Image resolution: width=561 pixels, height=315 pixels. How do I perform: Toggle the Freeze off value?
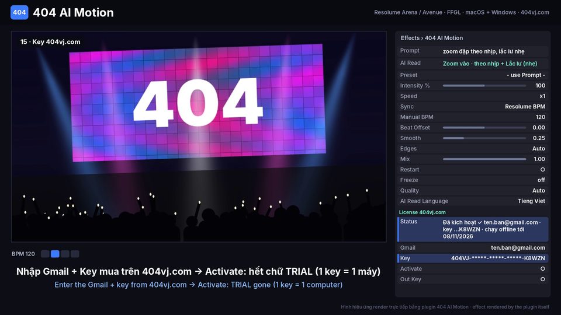[x=541, y=180]
